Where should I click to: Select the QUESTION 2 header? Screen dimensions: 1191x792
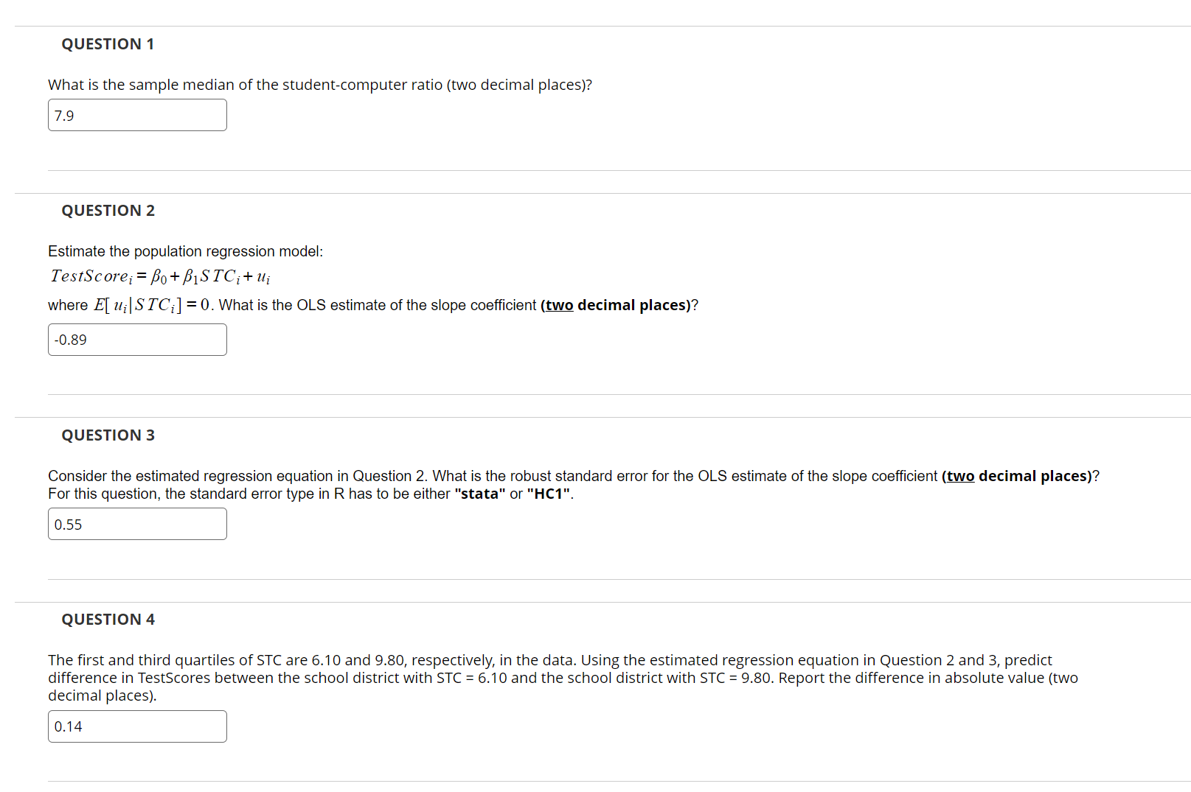108,211
